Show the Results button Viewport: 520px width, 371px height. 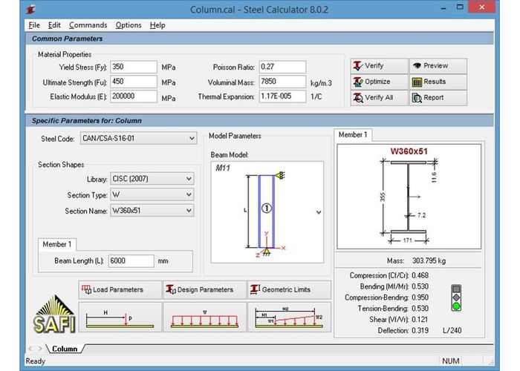[438, 82]
